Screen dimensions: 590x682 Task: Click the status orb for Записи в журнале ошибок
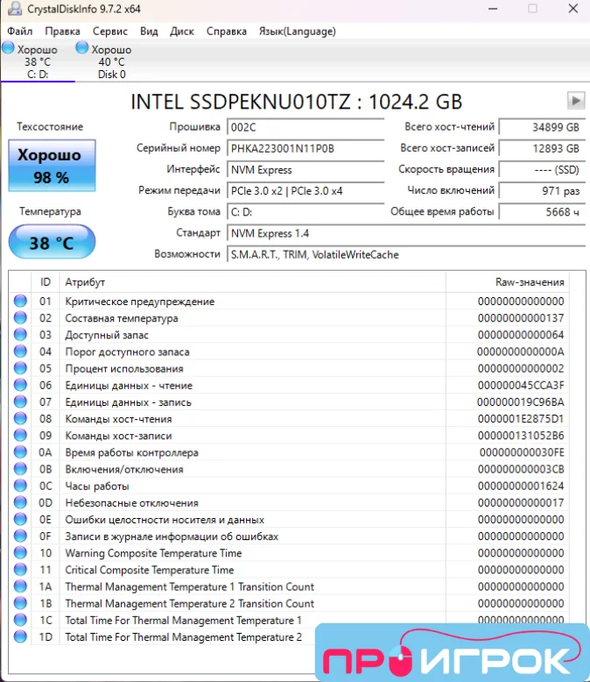pyautogui.click(x=20, y=536)
